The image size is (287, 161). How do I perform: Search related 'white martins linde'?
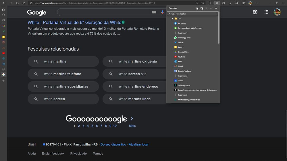point(134,99)
